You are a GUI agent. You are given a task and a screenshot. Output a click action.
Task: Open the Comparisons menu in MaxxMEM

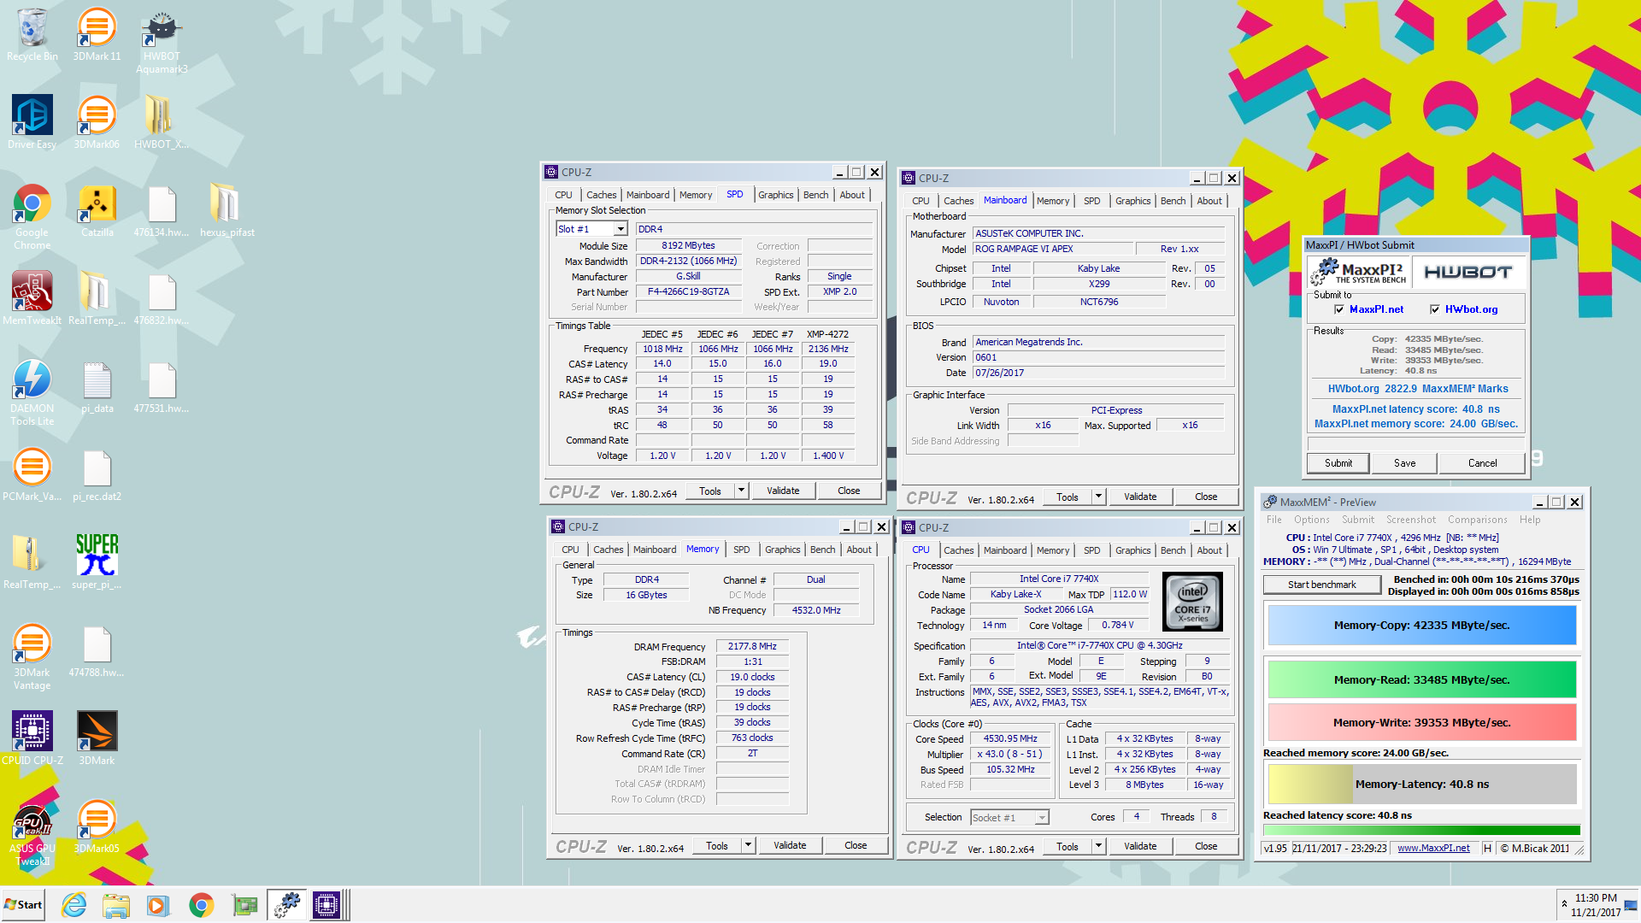click(1477, 520)
